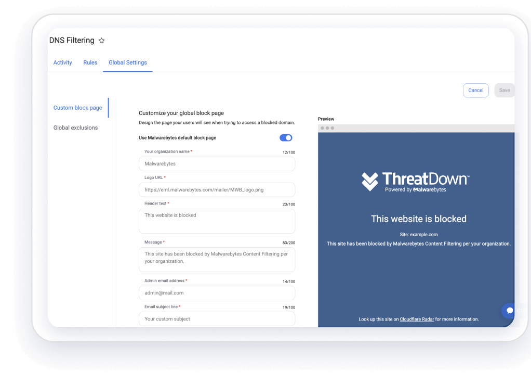Click the 'Design the page your users will see' description

coord(217,122)
